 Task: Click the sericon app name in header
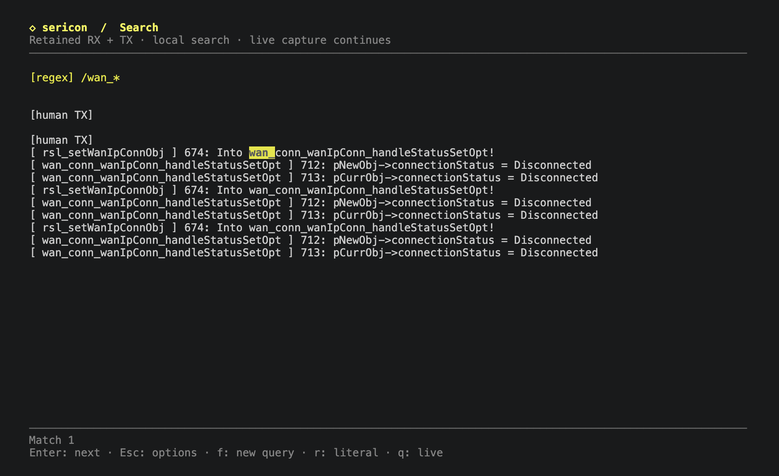coord(65,28)
